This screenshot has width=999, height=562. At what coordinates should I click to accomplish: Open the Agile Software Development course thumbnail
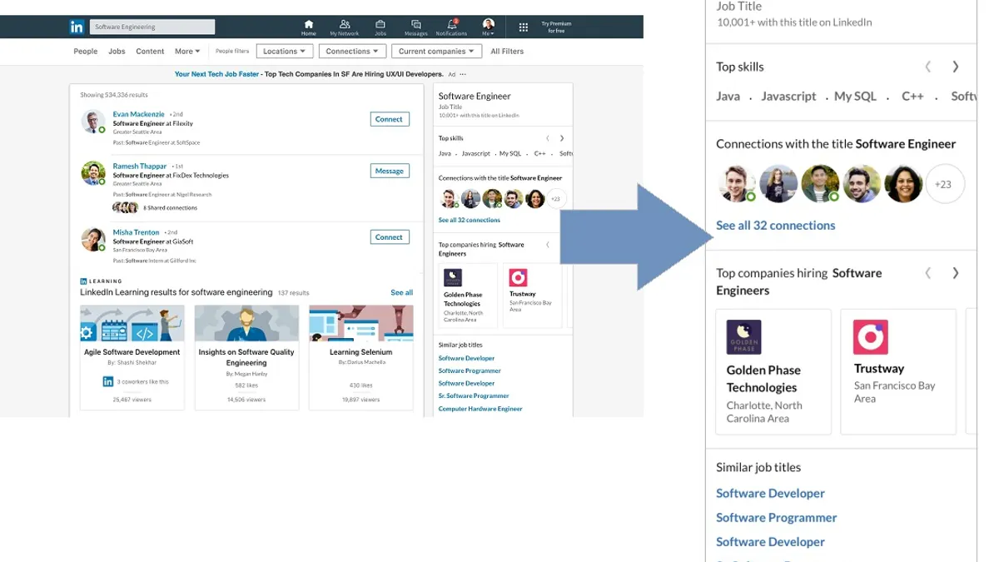(132, 323)
